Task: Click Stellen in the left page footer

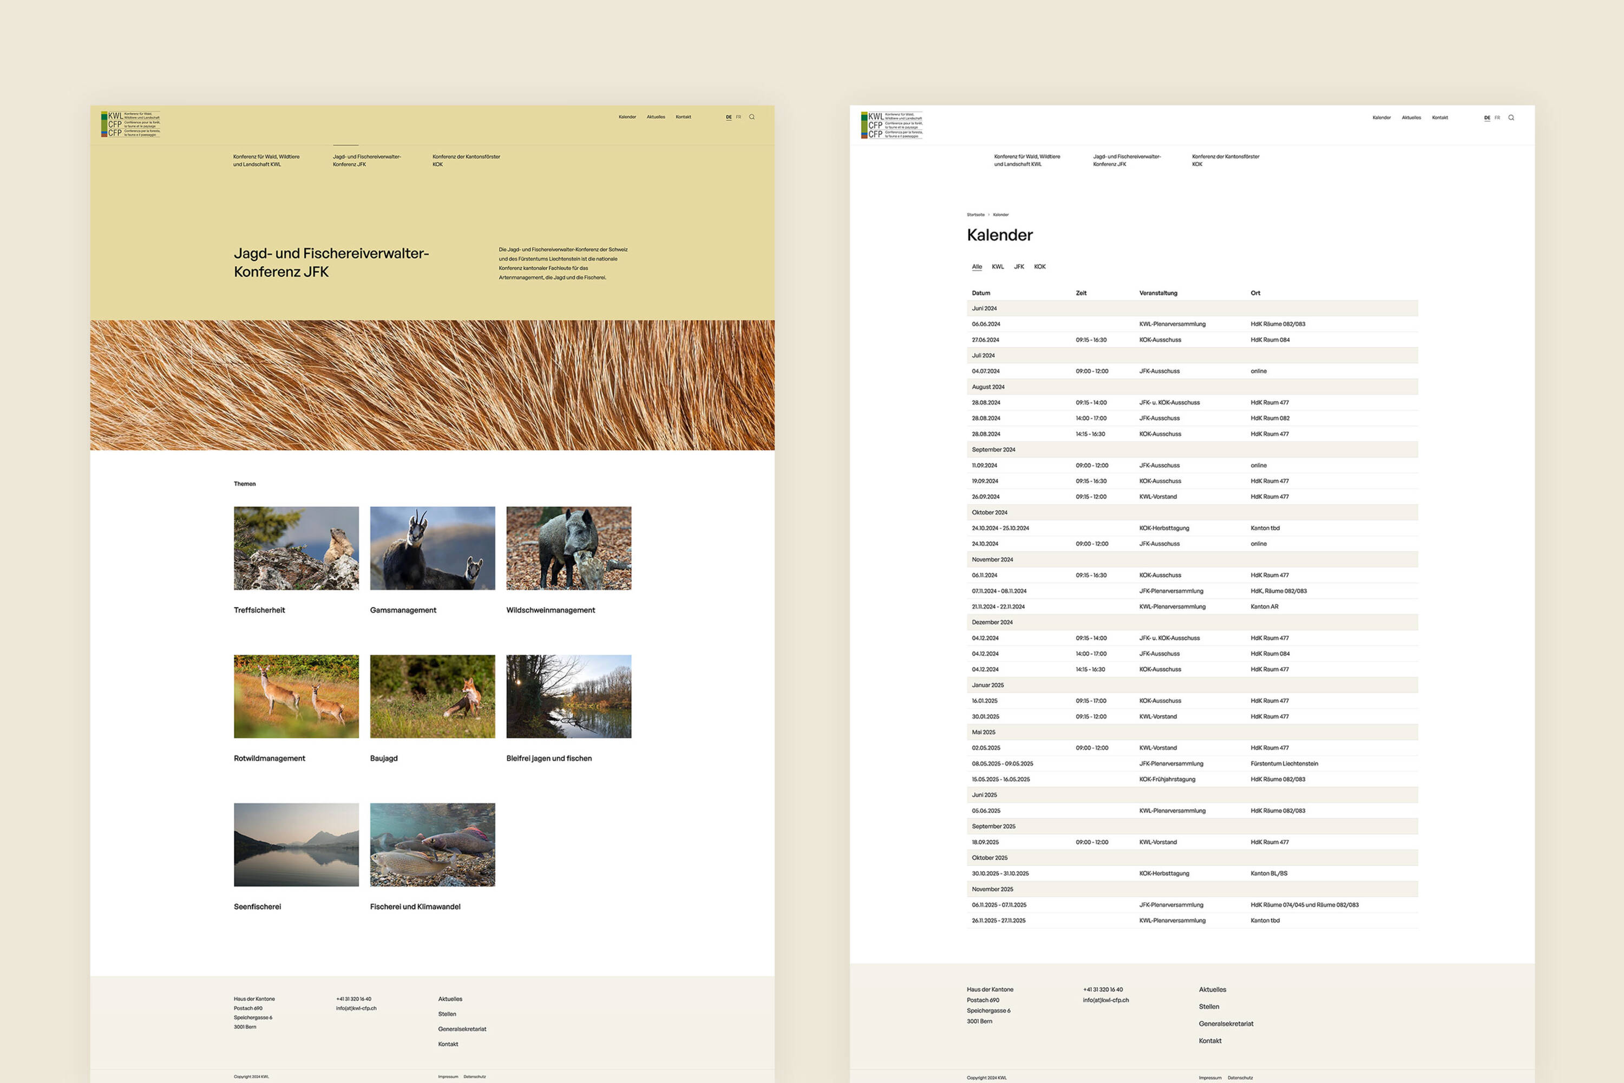Action: point(447,1014)
